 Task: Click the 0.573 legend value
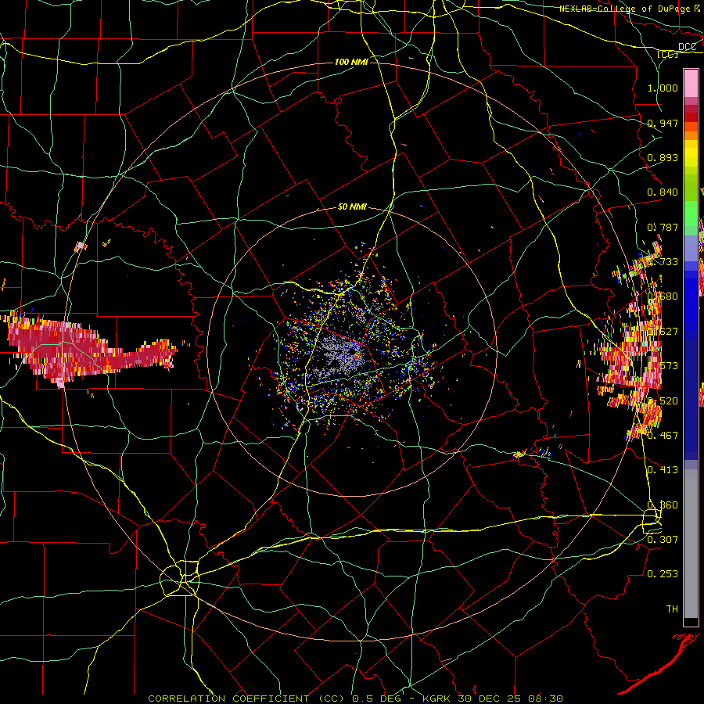tap(663, 366)
